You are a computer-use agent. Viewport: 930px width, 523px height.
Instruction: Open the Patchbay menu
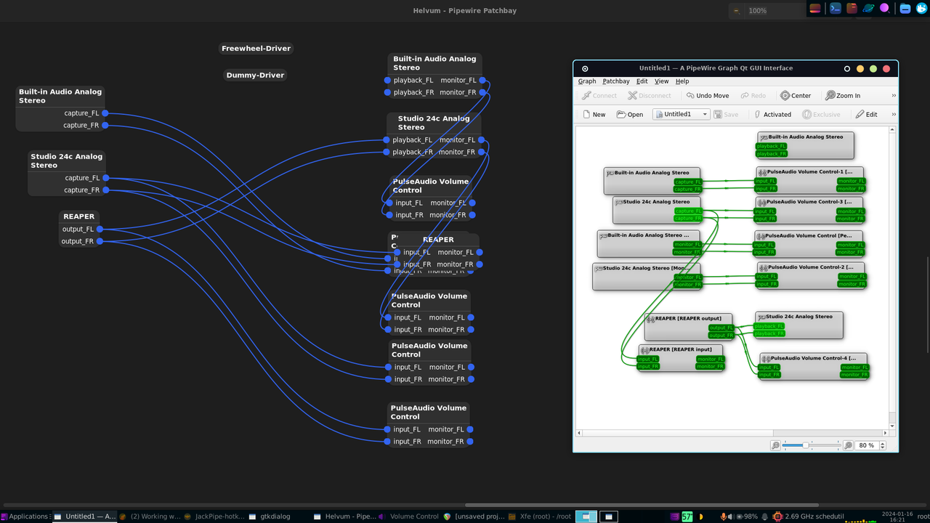click(x=615, y=81)
